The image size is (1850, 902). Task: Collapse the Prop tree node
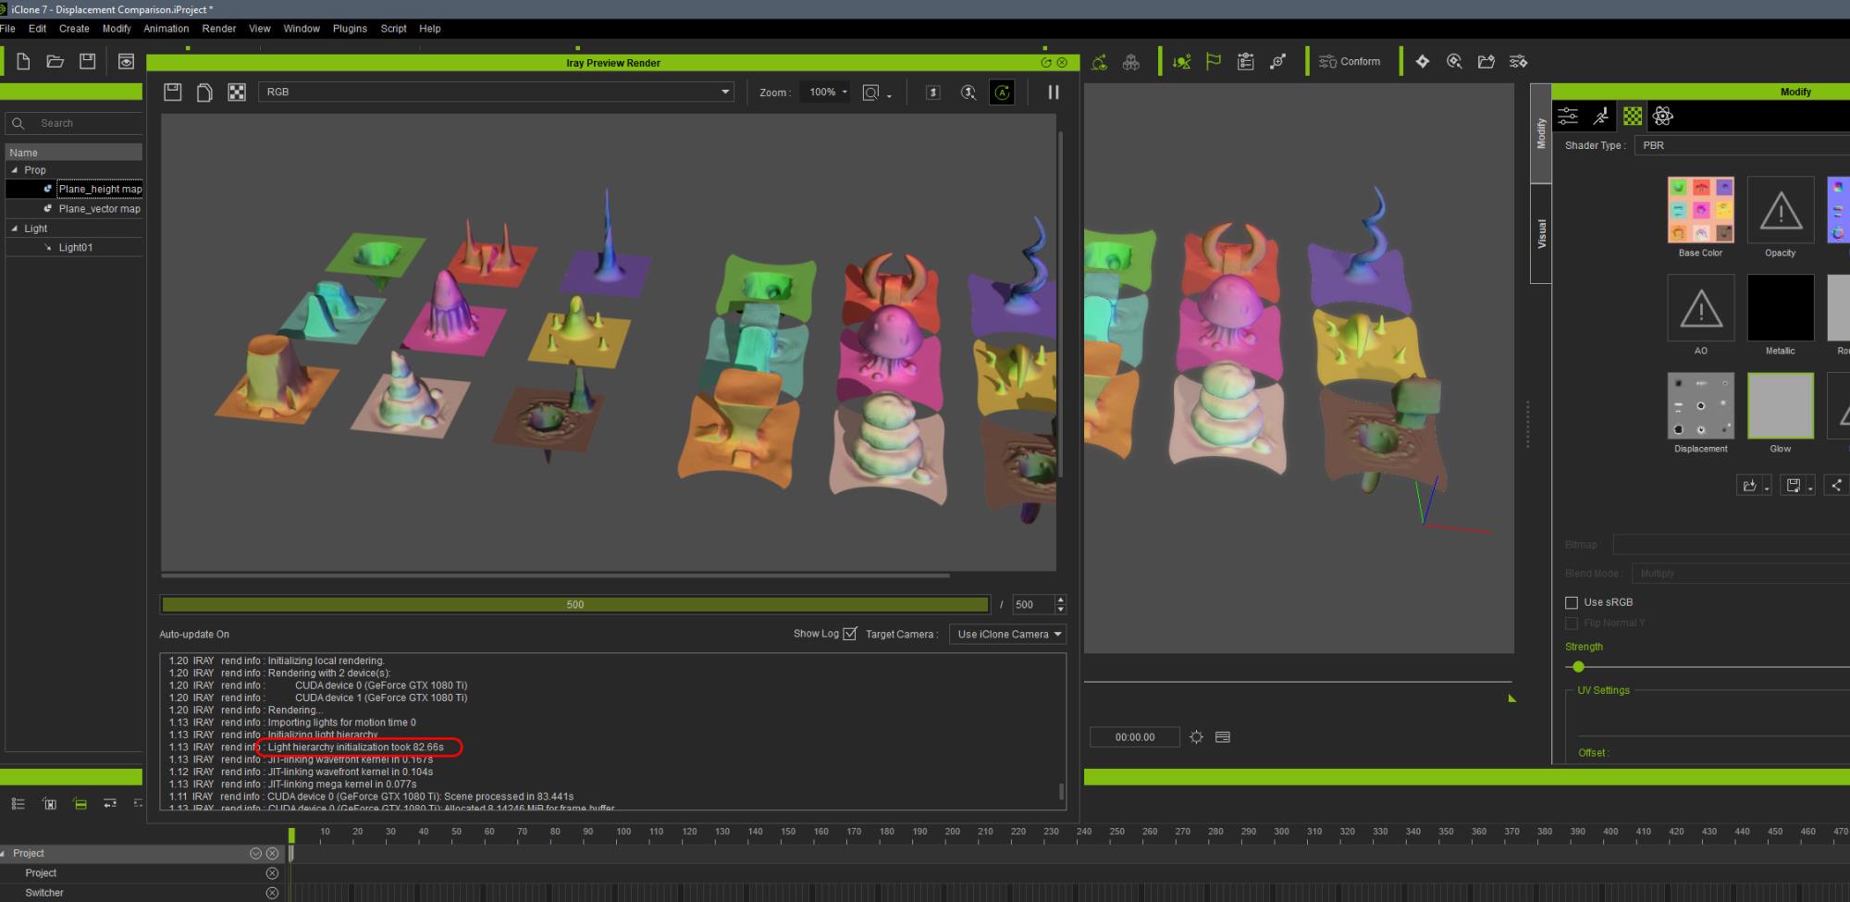pos(14,170)
